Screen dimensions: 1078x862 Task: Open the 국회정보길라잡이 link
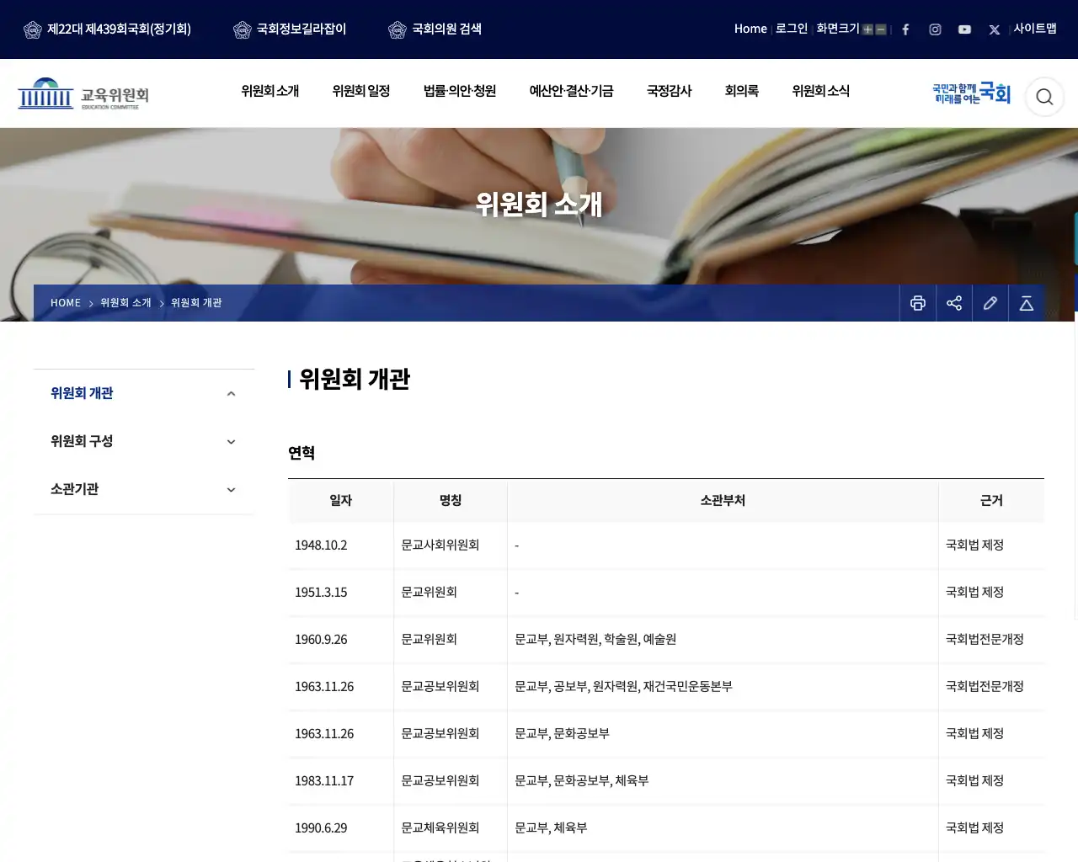(x=290, y=29)
